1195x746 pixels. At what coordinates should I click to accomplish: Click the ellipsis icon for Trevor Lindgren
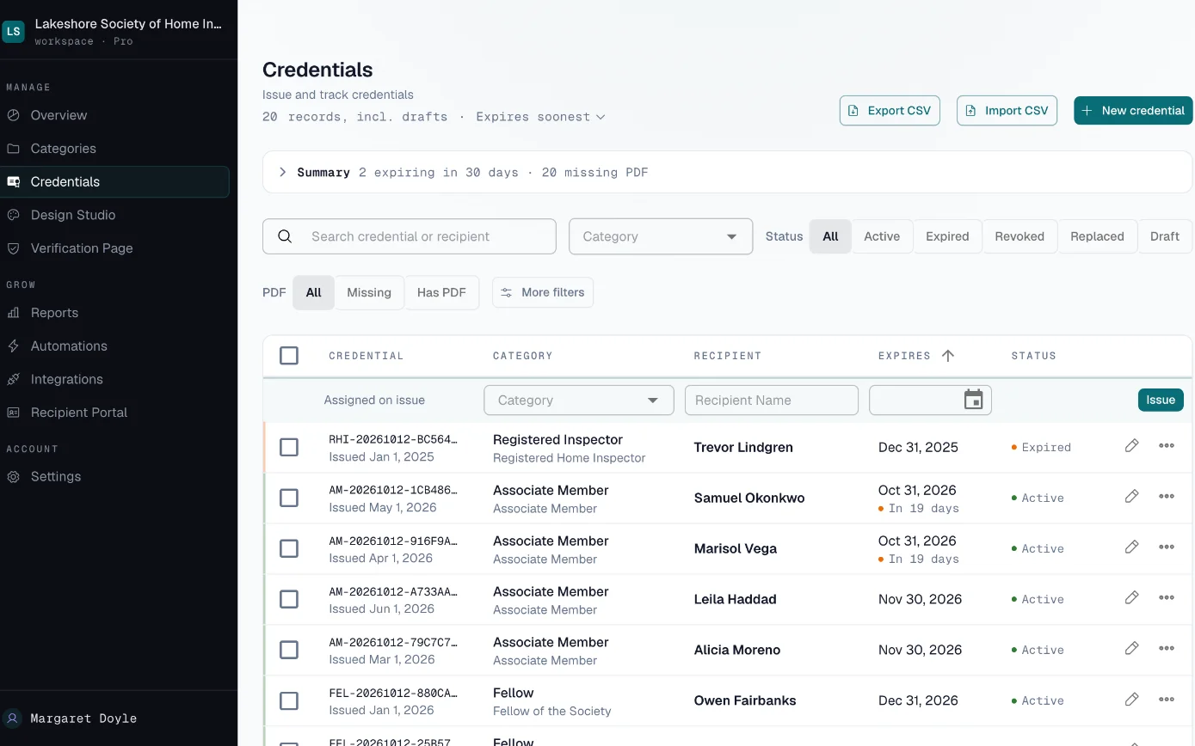click(1167, 445)
